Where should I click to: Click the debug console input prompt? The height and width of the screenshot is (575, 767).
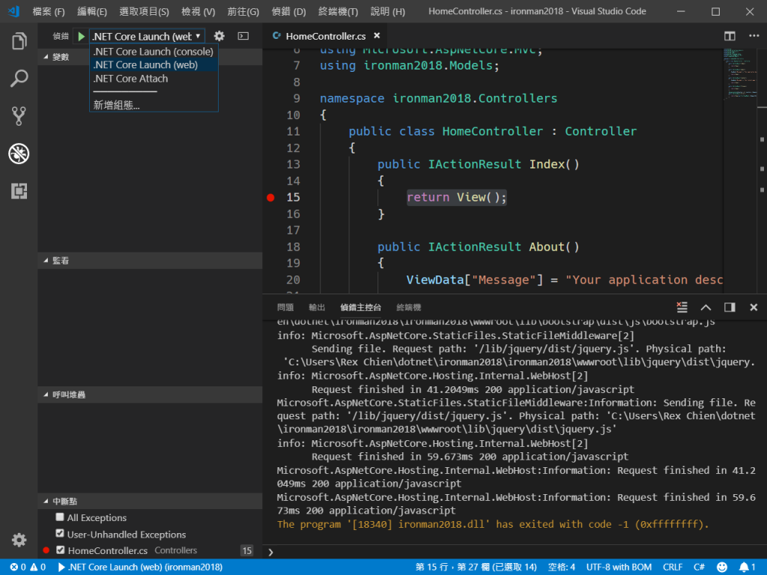tap(514, 552)
